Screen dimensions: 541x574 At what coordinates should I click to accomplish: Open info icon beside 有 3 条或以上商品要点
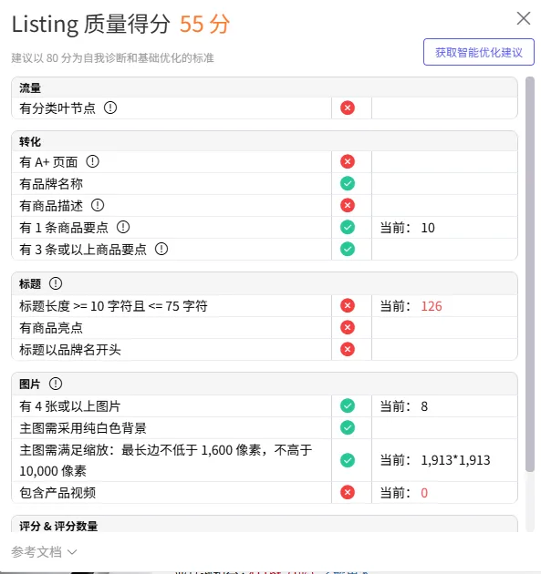161,249
